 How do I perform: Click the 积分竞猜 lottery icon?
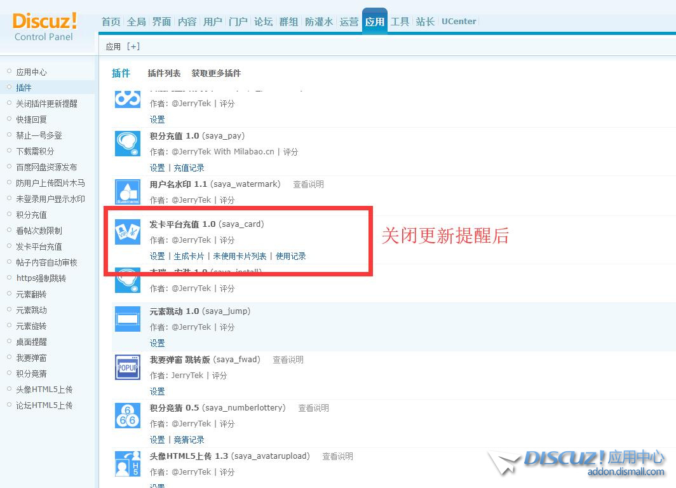pyautogui.click(x=127, y=416)
